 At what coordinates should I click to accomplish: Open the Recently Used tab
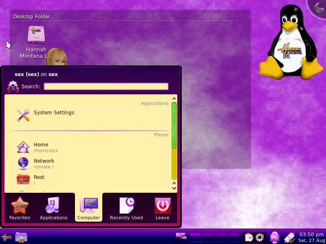click(x=126, y=208)
